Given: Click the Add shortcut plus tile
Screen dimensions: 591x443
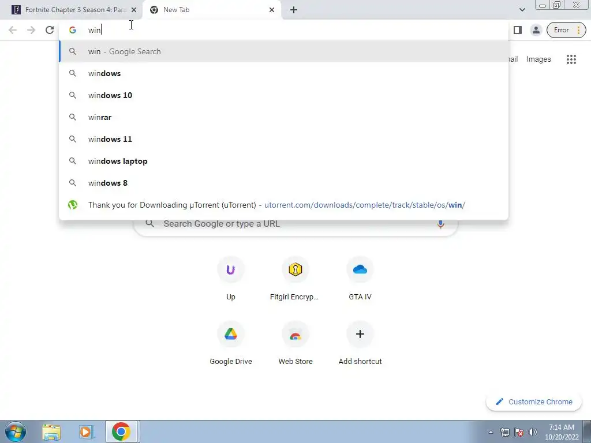Looking at the screenshot, I should coord(360,344).
